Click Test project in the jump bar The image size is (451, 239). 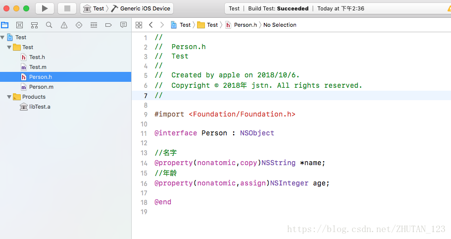click(x=181, y=25)
